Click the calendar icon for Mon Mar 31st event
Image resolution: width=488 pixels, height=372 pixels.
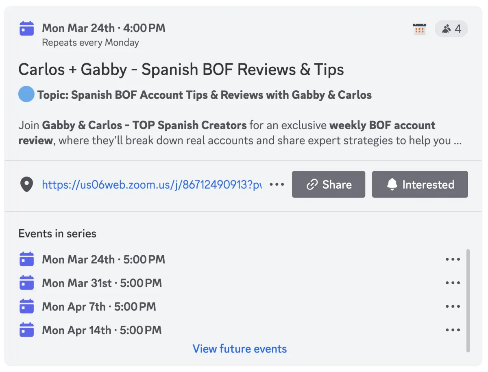pyautogui.click(x=27, y=283)
